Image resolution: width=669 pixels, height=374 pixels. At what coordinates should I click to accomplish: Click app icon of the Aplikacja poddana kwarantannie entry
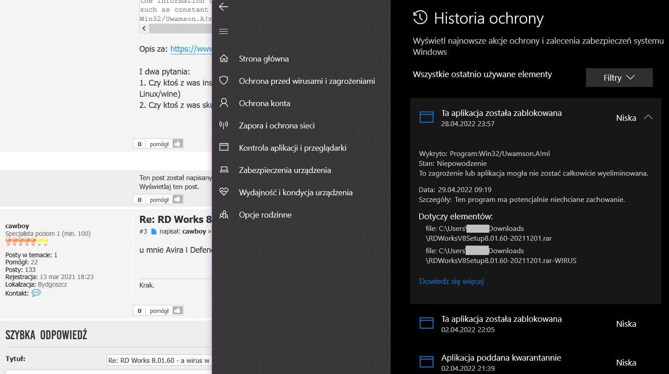[427, 362]
